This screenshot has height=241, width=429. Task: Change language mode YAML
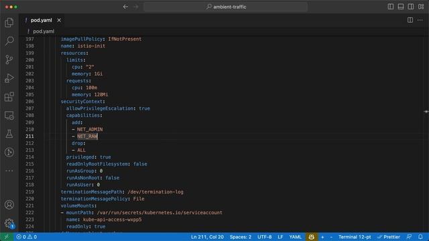point(295,237)
